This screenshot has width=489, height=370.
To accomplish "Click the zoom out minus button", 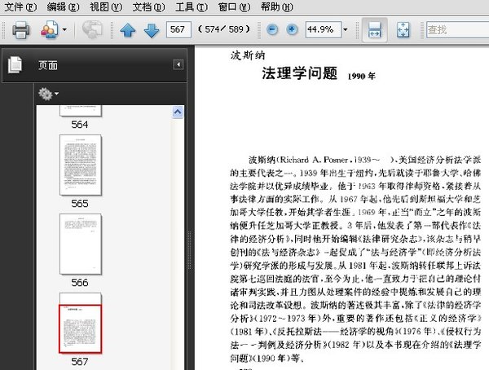I will (271, 30).
